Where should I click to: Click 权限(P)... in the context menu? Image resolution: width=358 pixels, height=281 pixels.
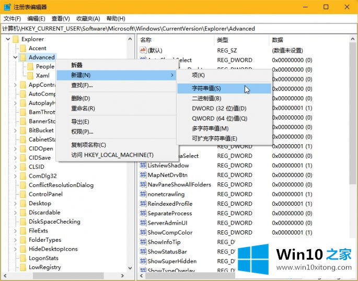117,132
